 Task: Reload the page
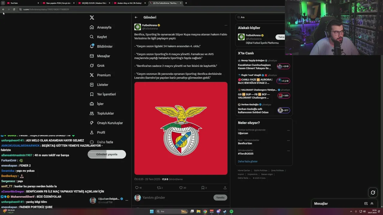(x=14, y=9)
